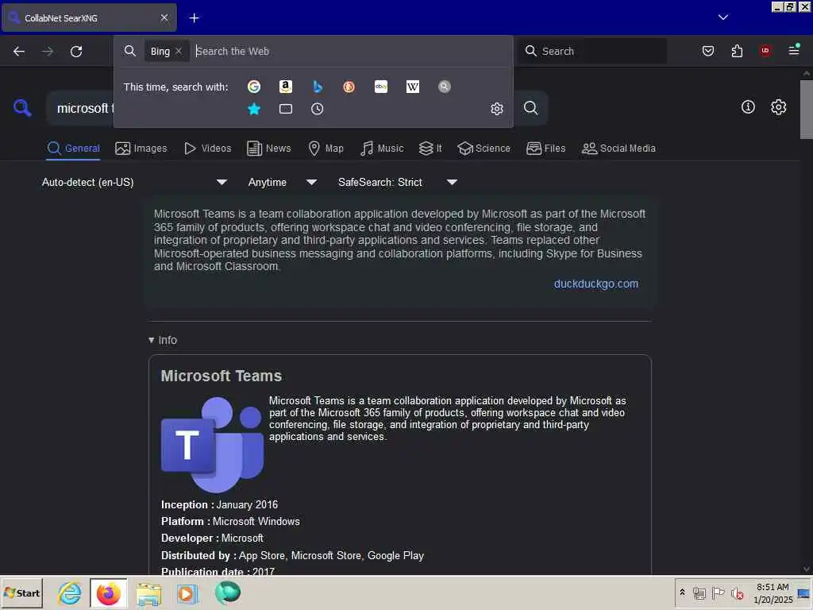Open the Windows Start menu
The width and height of the screenshot is (813, 610).
pyautogui.click(x=21, y=593)
